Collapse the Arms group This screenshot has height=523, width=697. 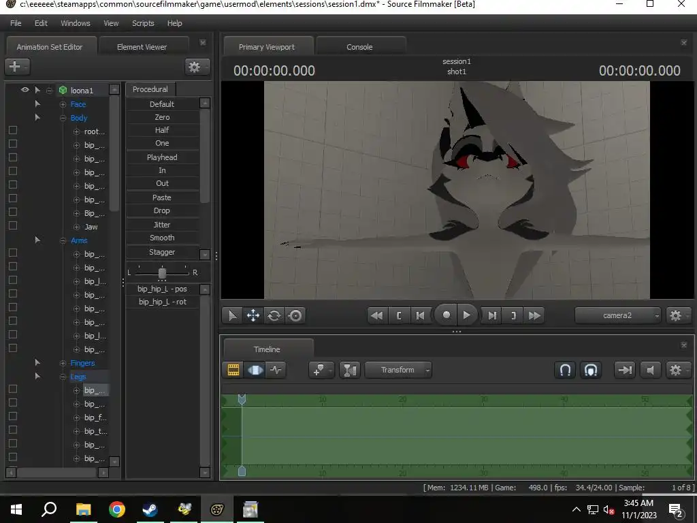[63, 240]
